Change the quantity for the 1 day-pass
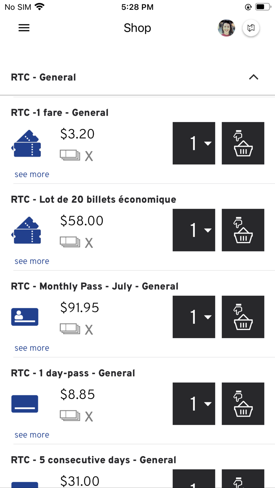Image resolution: width=275 pixels, height=488 pixels. coord(194,404)
